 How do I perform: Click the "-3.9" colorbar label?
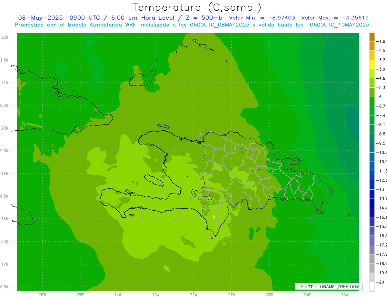coord(381,69)
